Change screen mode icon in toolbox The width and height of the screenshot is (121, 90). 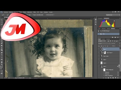click(x=2, y=73)
